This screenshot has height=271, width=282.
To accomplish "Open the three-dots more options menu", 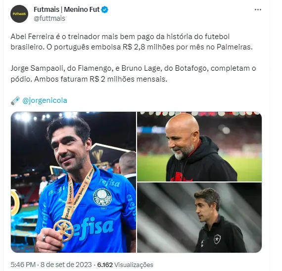I will [258, 10].
